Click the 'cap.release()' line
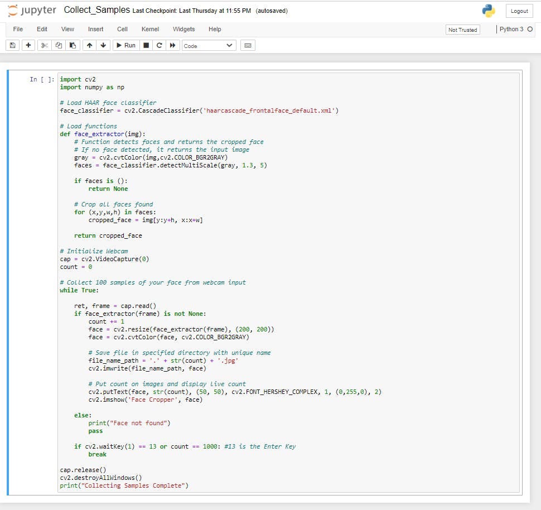The image size is (541, 510). [83, 470]
